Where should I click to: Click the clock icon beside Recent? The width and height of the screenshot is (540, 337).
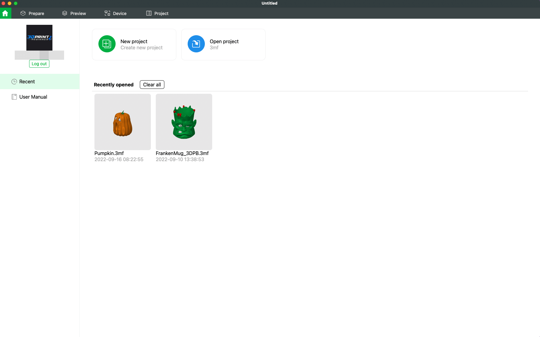[x=14, y=81]
